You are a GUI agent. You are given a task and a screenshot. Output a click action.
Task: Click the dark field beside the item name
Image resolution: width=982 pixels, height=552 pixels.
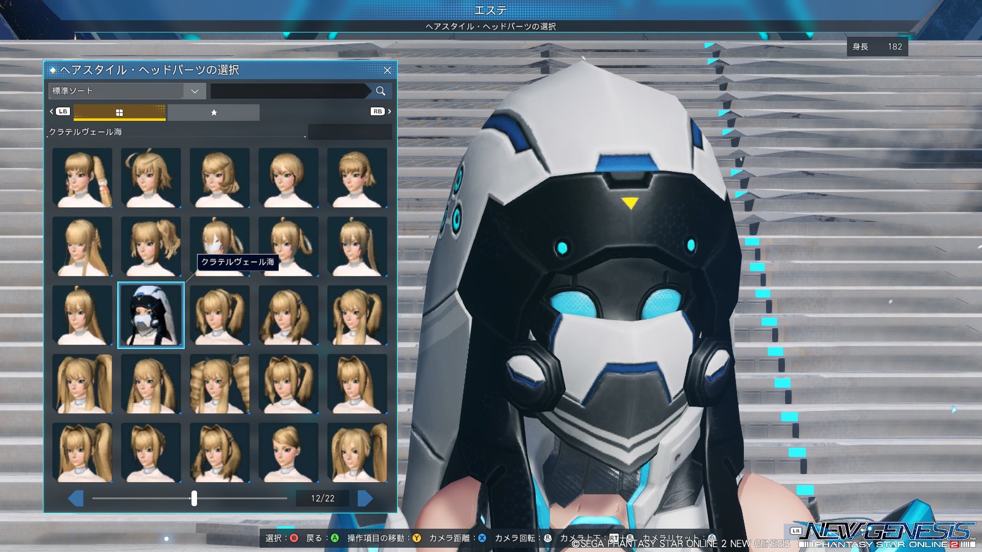point(350,132)
